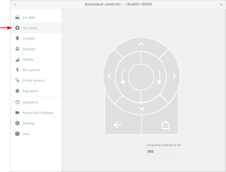Click the long-press interval input field
Viewport: 226px width, 172px height.
(x=163, y=151)
